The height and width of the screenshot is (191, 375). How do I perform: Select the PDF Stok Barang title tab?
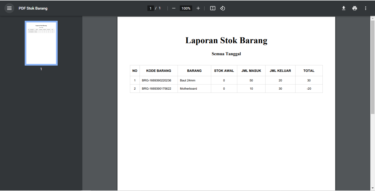(x=33, y=8)
